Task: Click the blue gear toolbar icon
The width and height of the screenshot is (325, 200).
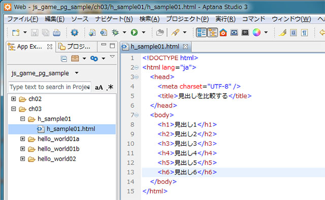Action: coord(75,32)
